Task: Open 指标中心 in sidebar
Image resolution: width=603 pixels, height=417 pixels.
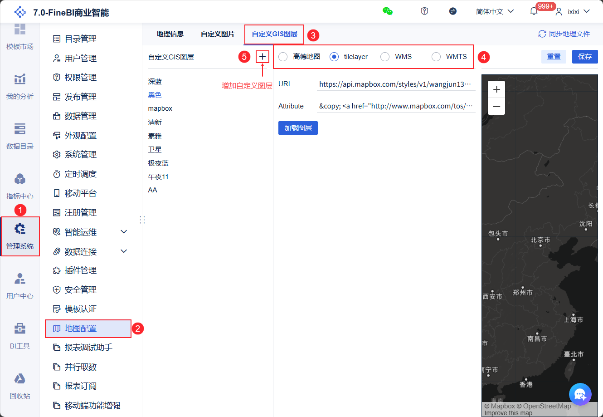Action: click(x=20, y=186)
